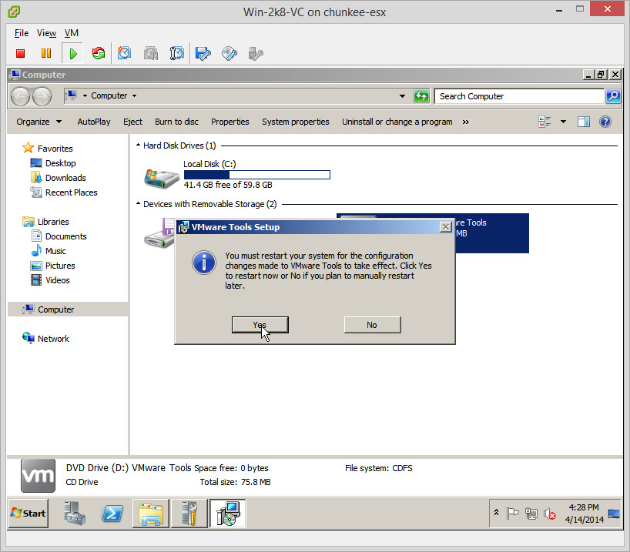Collapse the Hard Disk Drives group

pos(138,146)
